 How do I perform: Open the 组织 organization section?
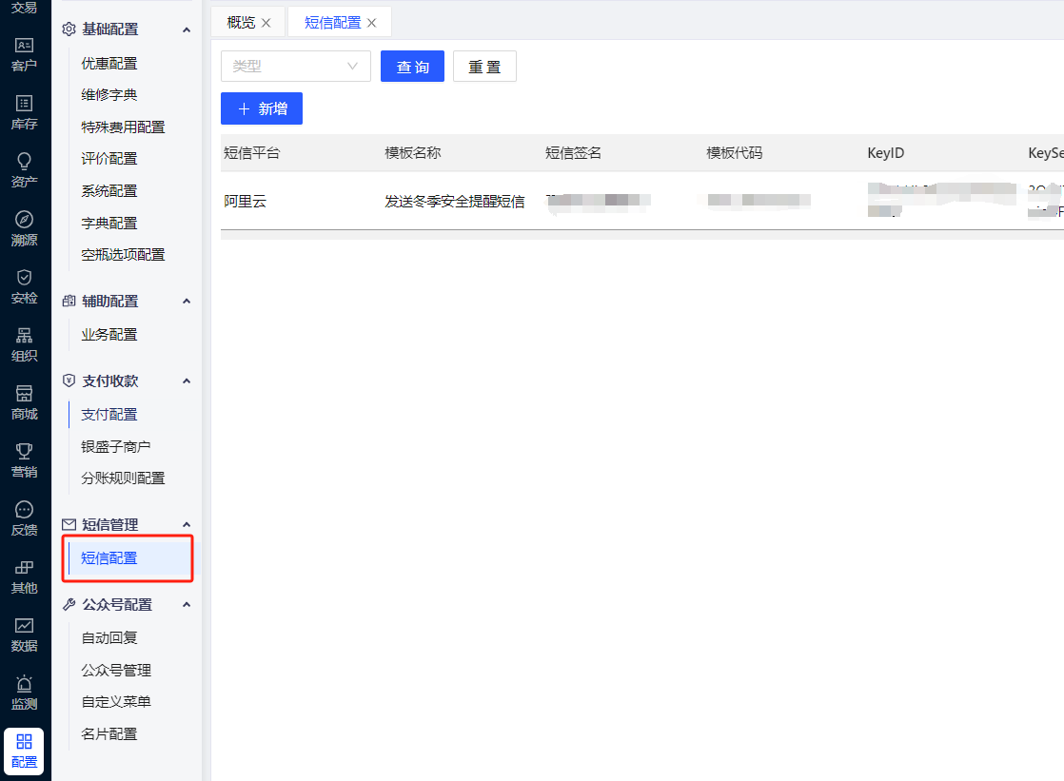[x=25, y=345]
